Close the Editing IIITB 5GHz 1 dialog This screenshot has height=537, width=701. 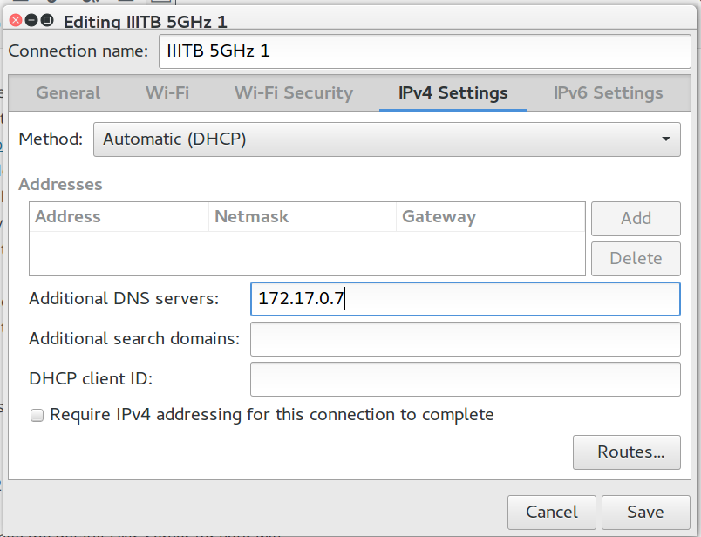click(x=16, y=20)
